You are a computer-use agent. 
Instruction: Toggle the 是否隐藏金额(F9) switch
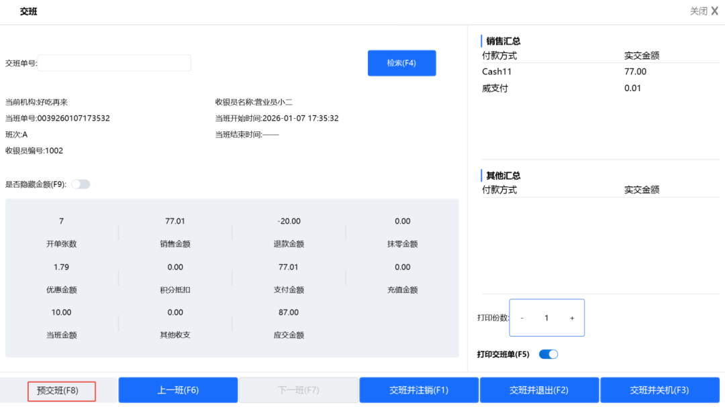coord(81,184)
